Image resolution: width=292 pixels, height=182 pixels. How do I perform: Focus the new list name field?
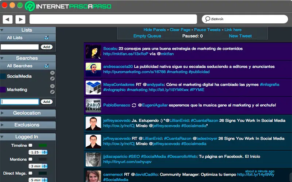(x=20, y=47)
